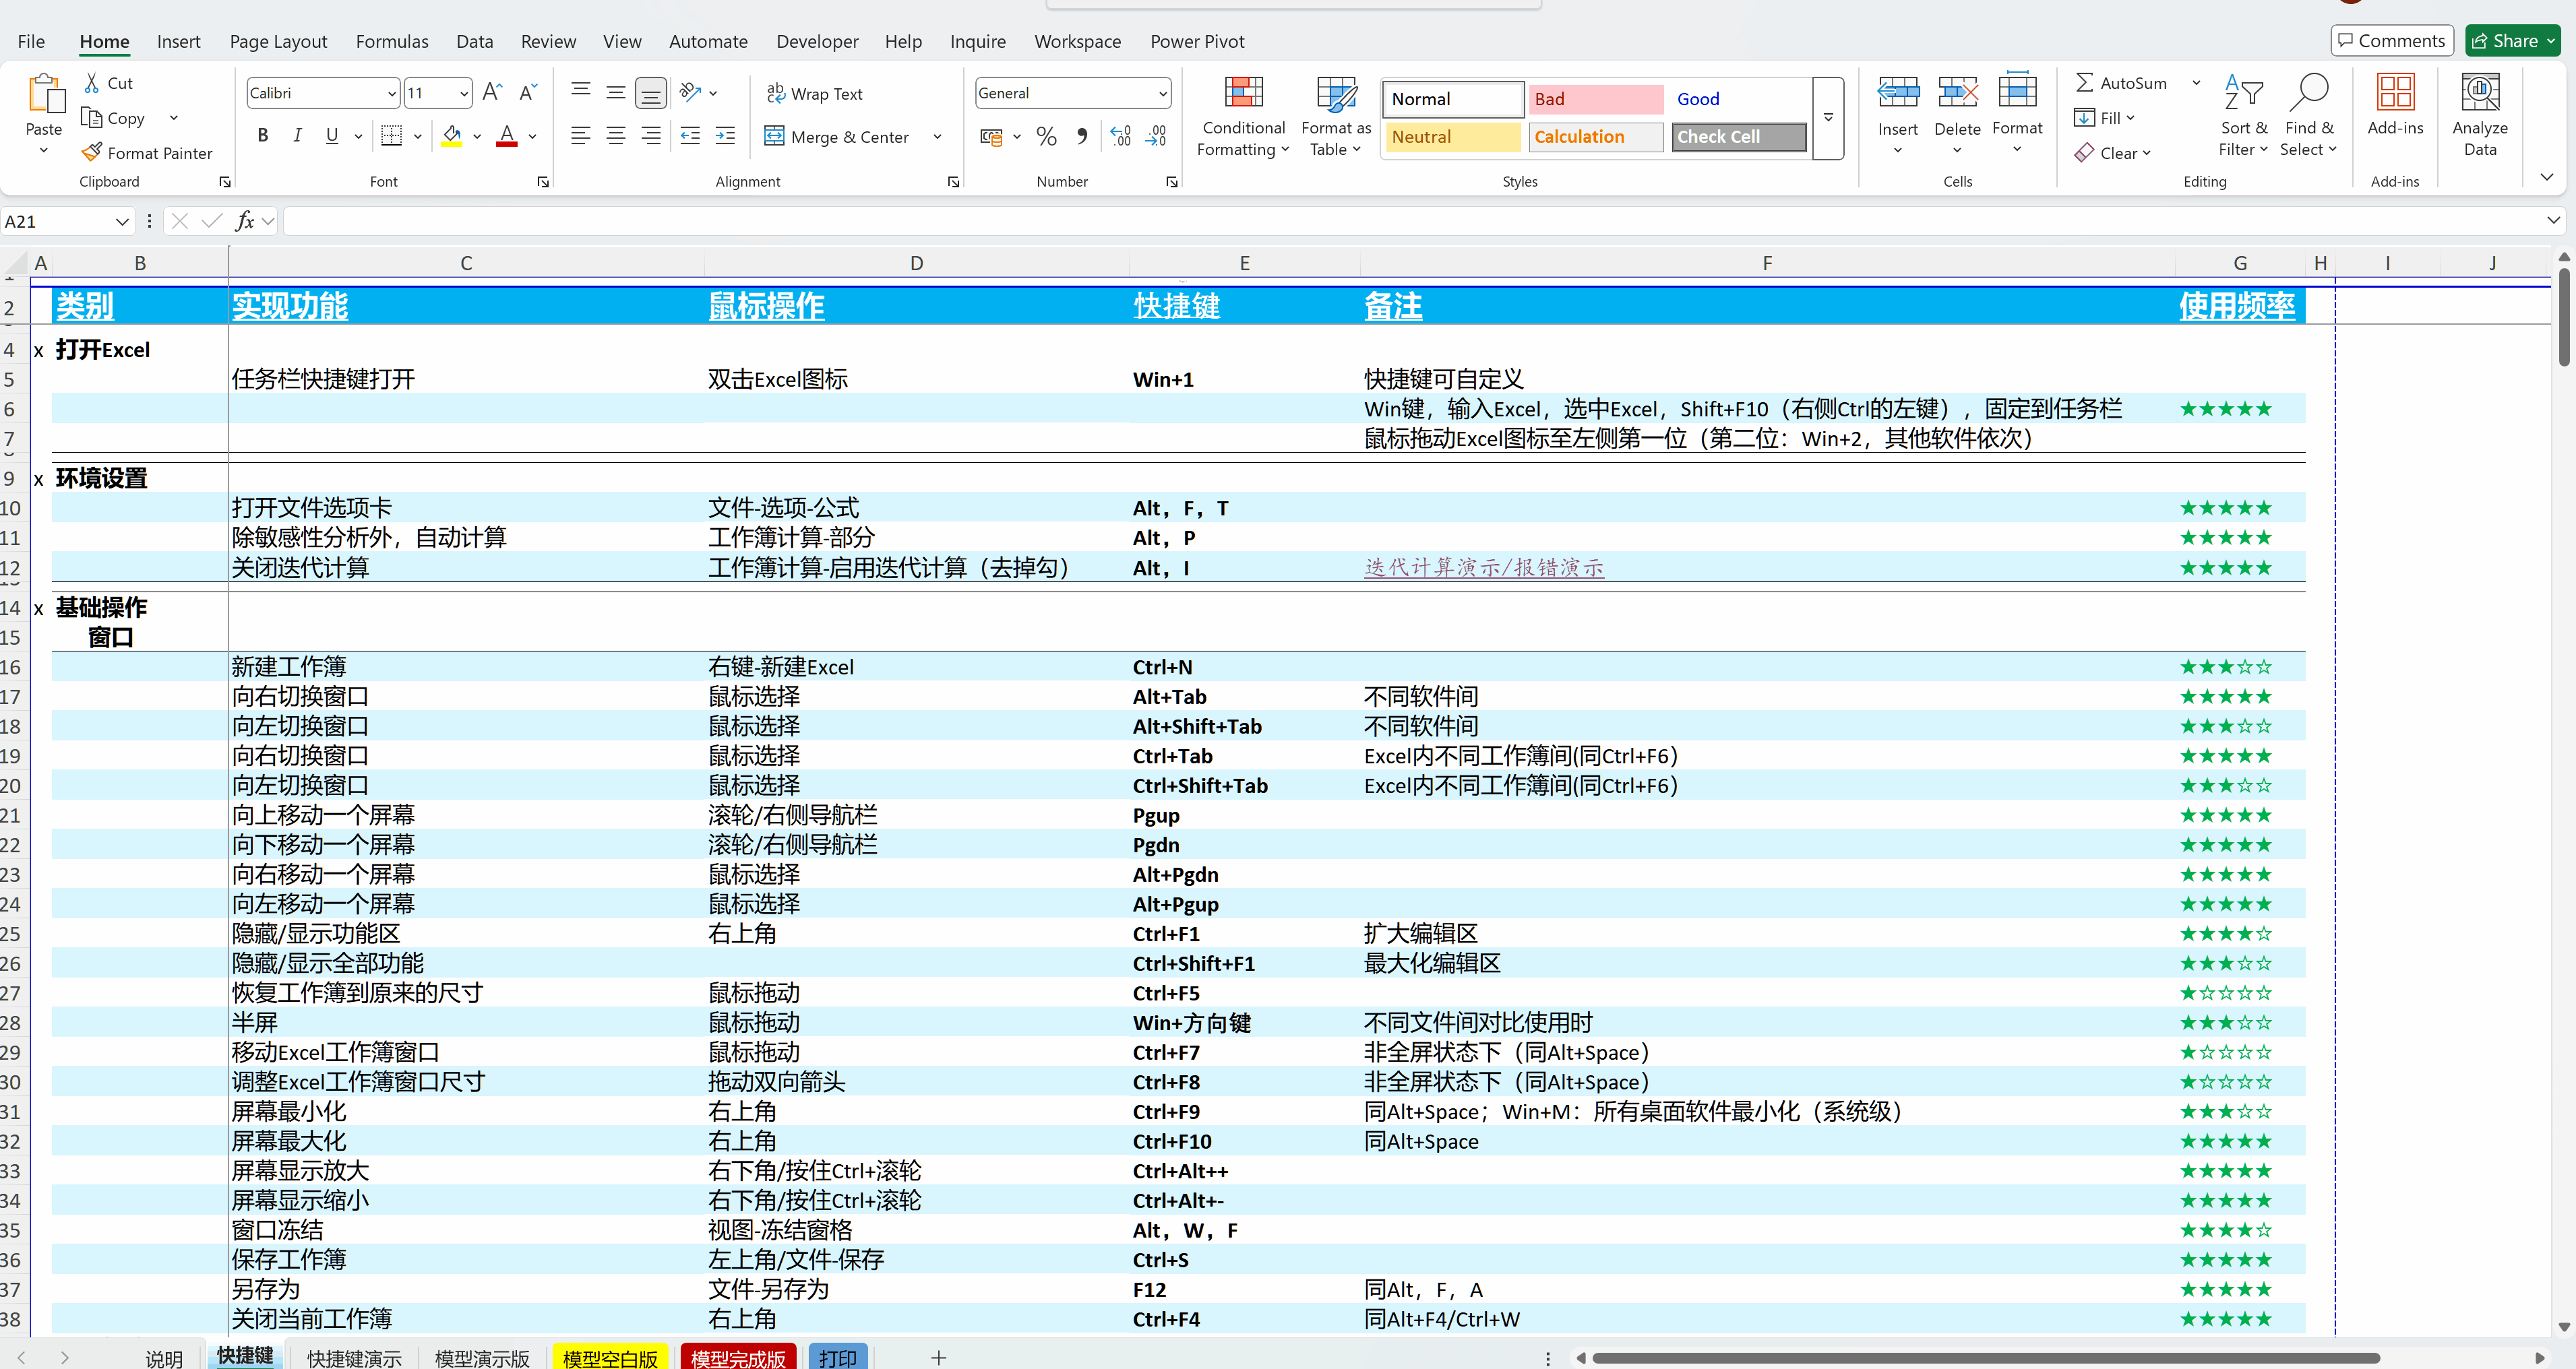The image size is (2576, 1369).
Task: Decrease font size with the smaller A icon
Action: point(528,93)
